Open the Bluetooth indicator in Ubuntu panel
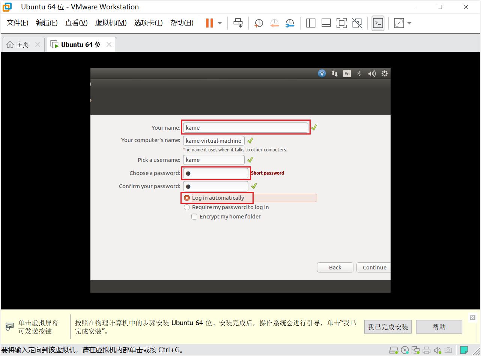The image size is (481, 356). [359, 73]
